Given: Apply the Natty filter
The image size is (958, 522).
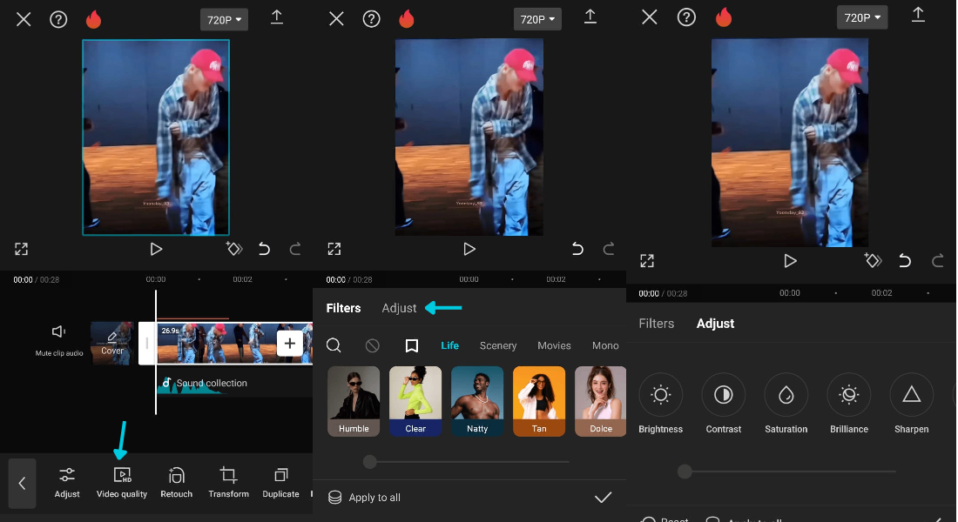Looking at the screenshot, I should (x=477, y=401).
